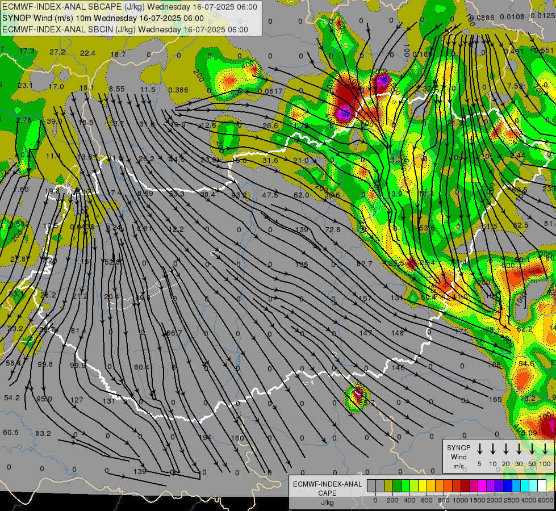The width and height of the screenshot is (556, 511).
Task: Select the pure yellow CAPE legend swatch
Action: [x=423, y=486]
